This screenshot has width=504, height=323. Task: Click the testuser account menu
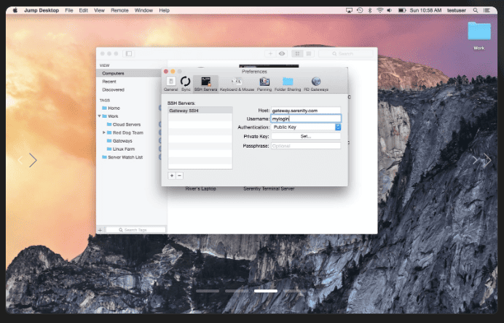click(x=457, y=10)
